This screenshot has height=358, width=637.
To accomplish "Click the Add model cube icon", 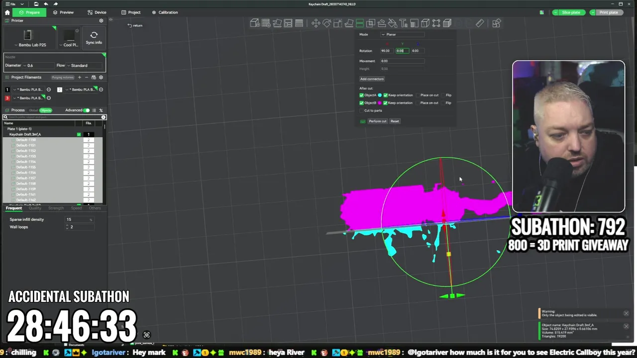I will 255,23.
